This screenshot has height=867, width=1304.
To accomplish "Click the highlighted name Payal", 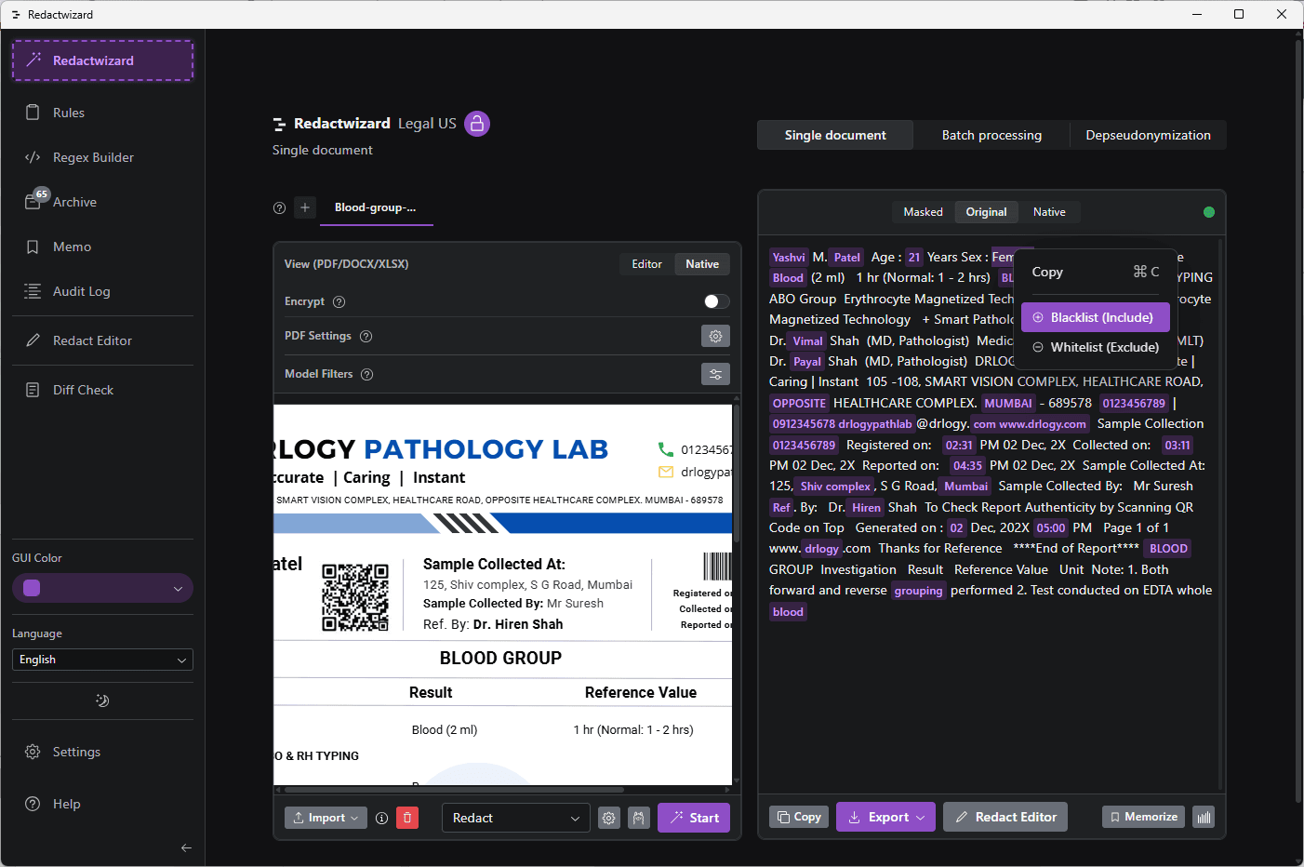I will pyautogui.click(x=807, y=362).
